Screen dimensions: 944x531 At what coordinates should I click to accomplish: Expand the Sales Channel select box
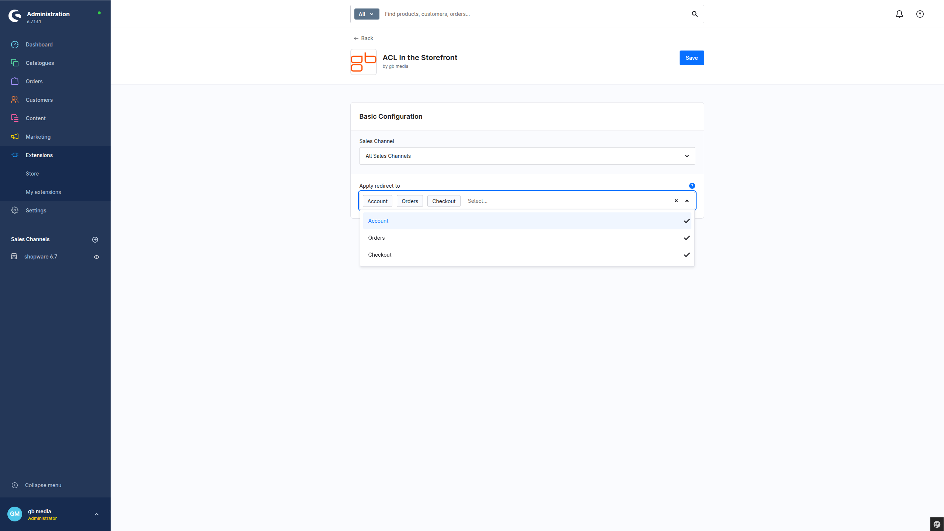click(527, 156)
